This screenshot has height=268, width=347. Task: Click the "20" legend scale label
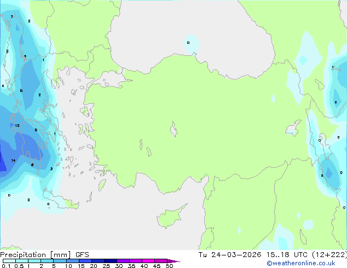94,266
